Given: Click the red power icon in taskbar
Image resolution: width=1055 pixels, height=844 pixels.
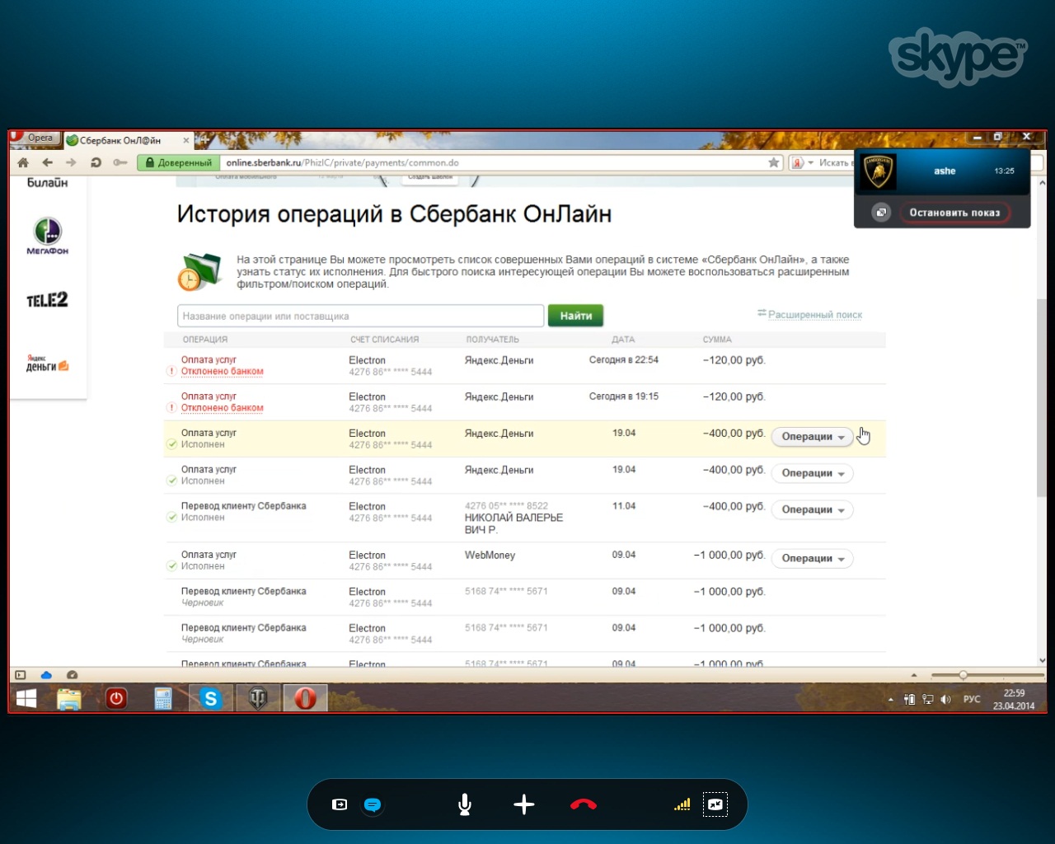Looking at the screenshot, I should (x=116, y=699).
